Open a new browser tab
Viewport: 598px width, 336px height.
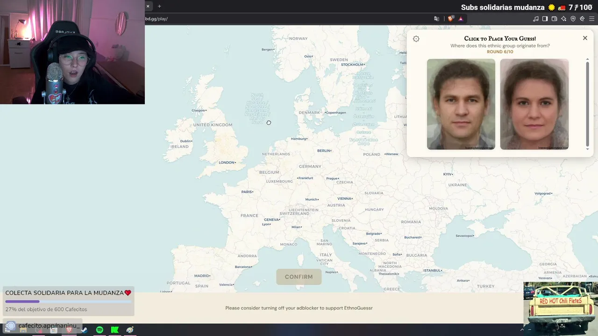[x=159, y=6]
